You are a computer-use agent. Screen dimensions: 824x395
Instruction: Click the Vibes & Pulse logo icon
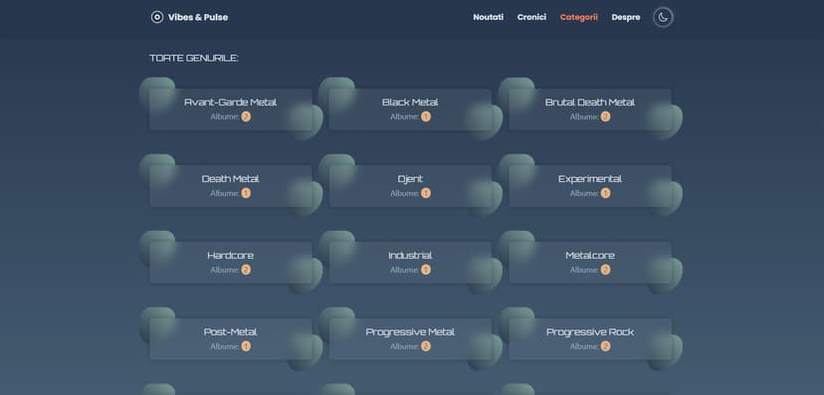pyautogui.click(x=156, y=17)
